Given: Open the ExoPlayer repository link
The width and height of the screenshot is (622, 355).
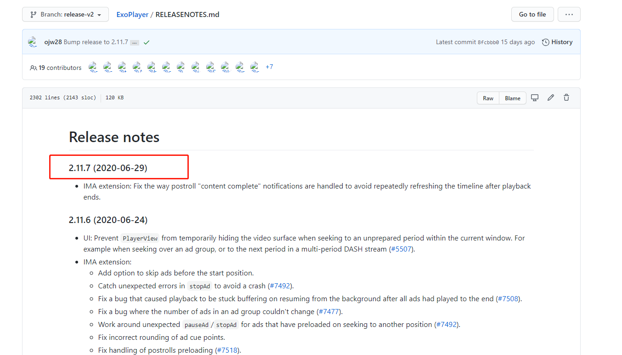Looking at the screenshot, I should tap(132, 14).
